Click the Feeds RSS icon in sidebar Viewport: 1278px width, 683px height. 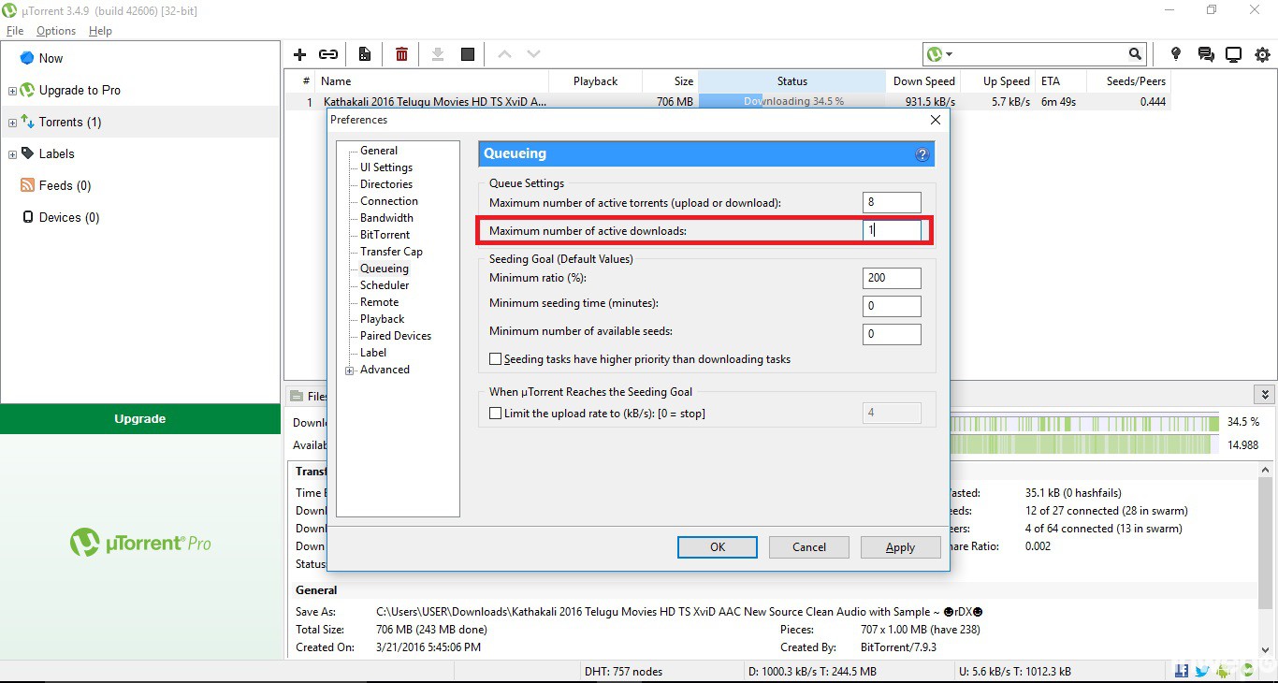27,185
